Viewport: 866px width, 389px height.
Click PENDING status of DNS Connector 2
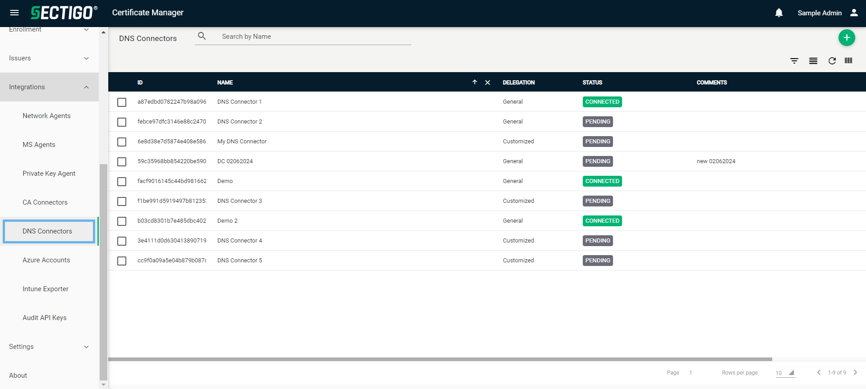(x=598, y=122)
